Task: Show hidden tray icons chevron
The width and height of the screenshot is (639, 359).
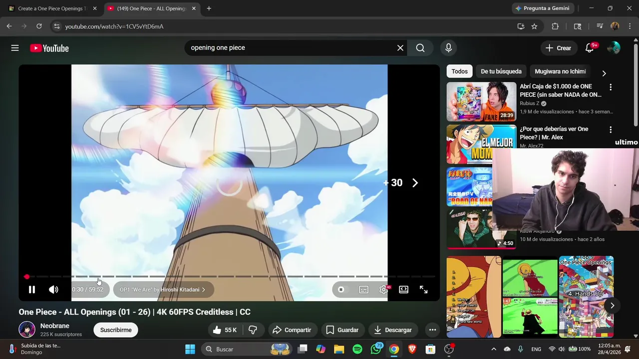Action: coord(494,349)
